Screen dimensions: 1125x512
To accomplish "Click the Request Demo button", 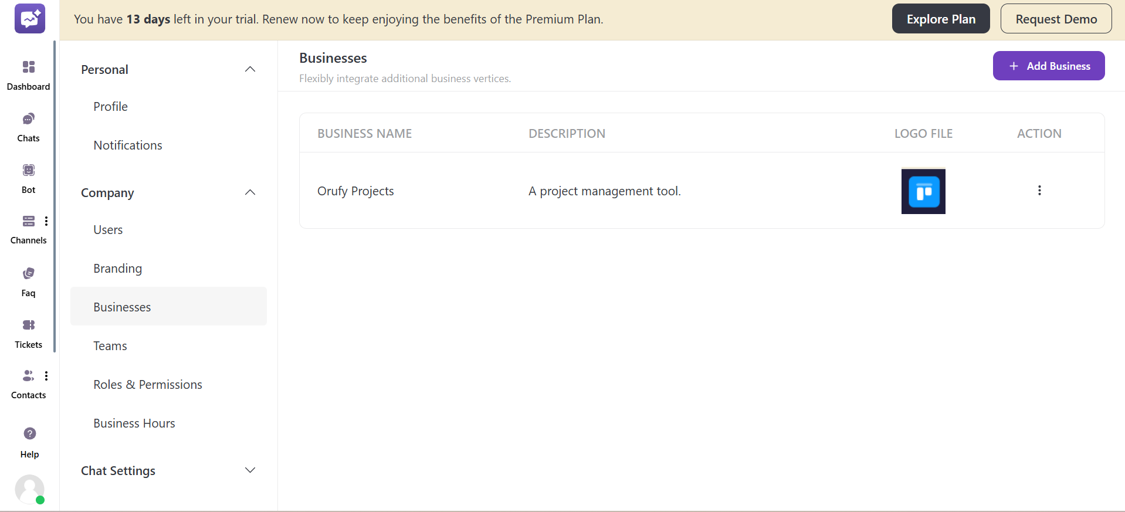I will pos(1056,19).
